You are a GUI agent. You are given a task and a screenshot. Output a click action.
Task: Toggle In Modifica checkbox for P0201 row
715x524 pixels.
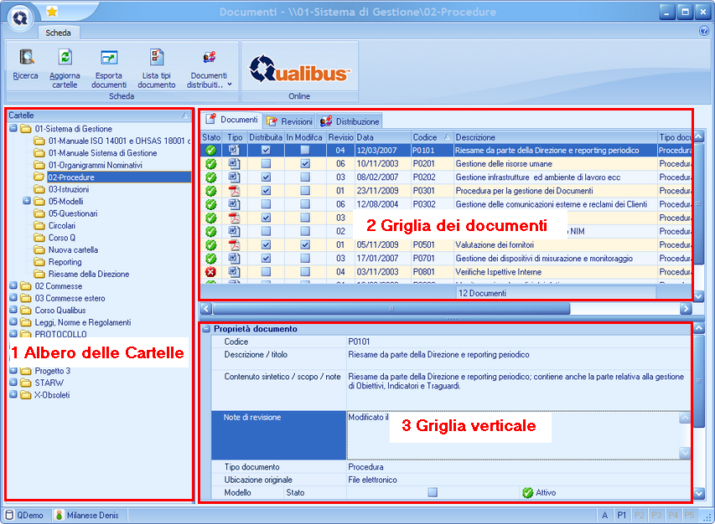pos(305,164)
